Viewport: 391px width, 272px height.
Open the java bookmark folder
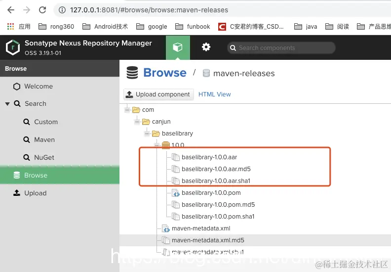tap(306, 27)
